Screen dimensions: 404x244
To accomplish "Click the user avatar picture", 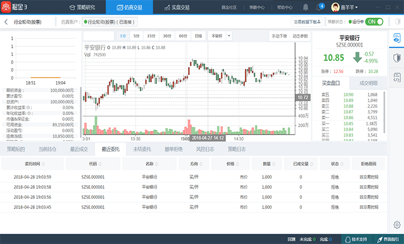I will point(335,7).
